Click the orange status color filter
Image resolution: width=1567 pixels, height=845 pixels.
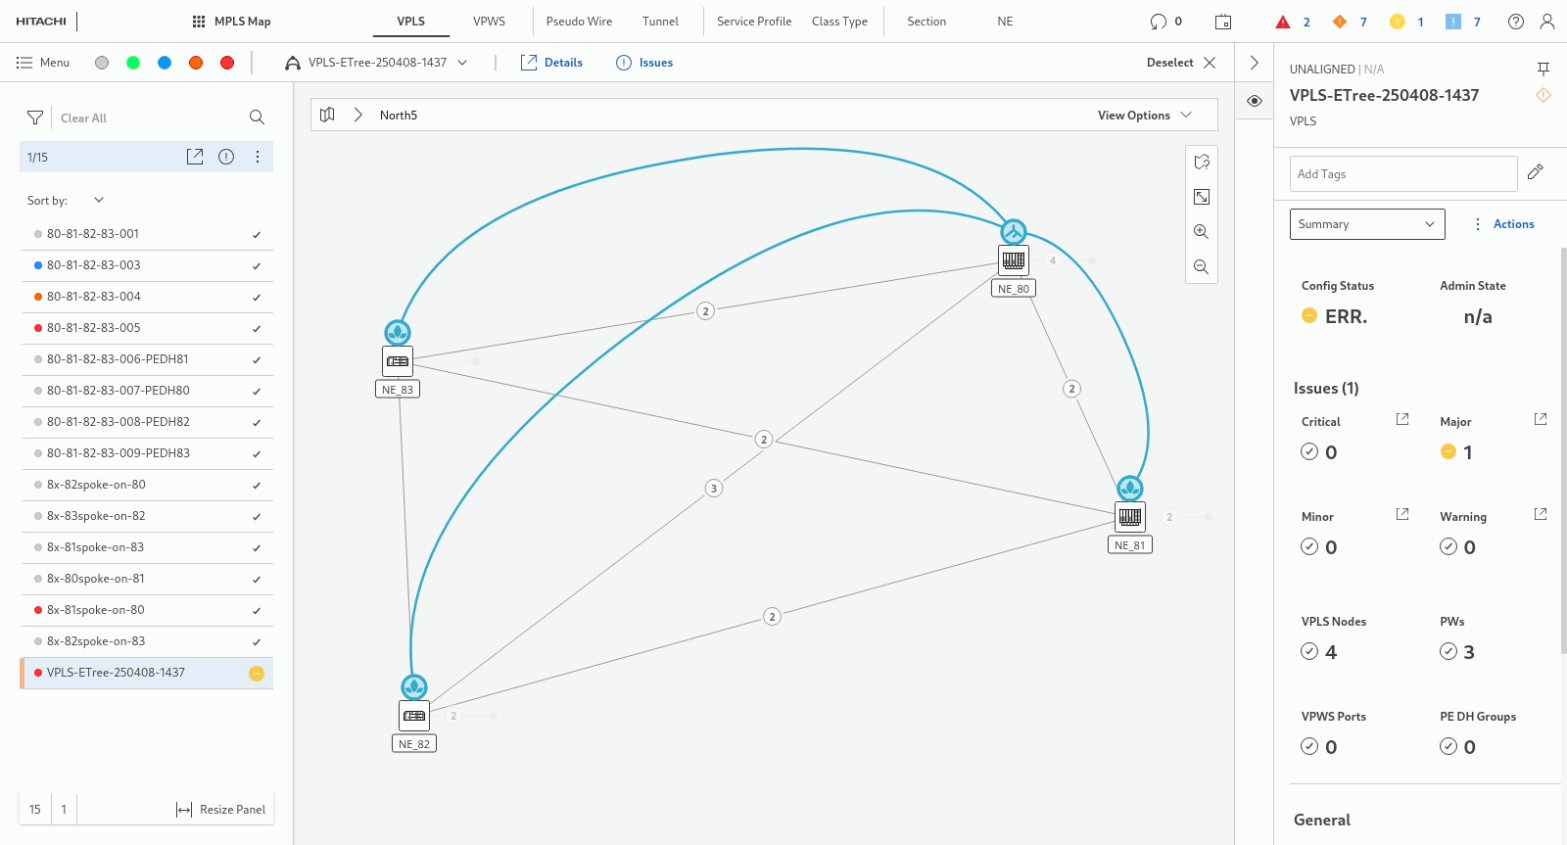(x=196, y=63)
